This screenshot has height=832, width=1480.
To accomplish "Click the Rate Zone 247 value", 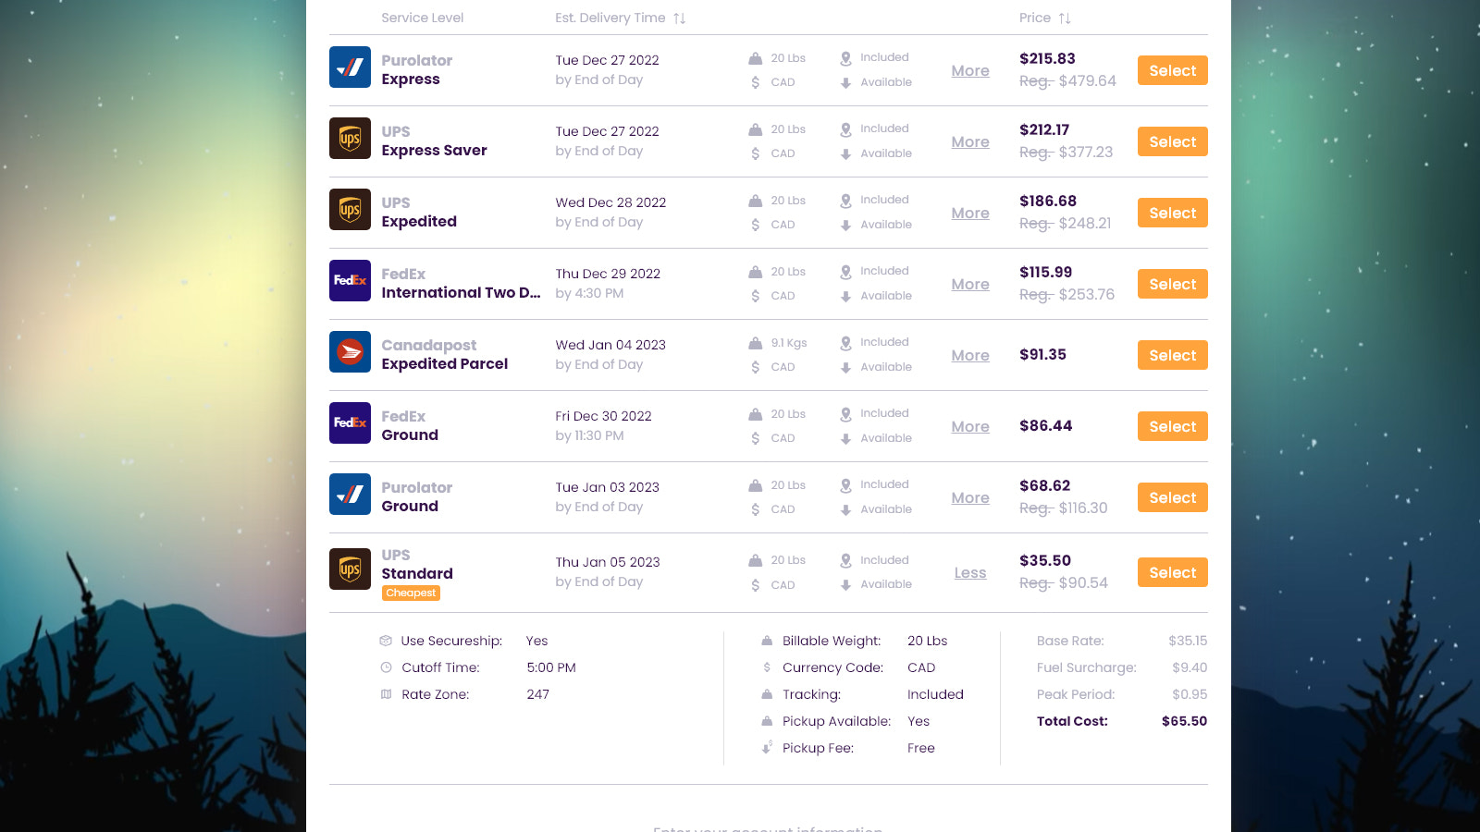I will pyautogui.click(x=537, y=694).
